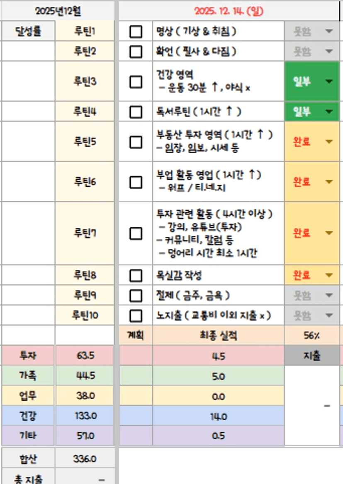Enable the 노지출 routine checkbox

(136, 316)
